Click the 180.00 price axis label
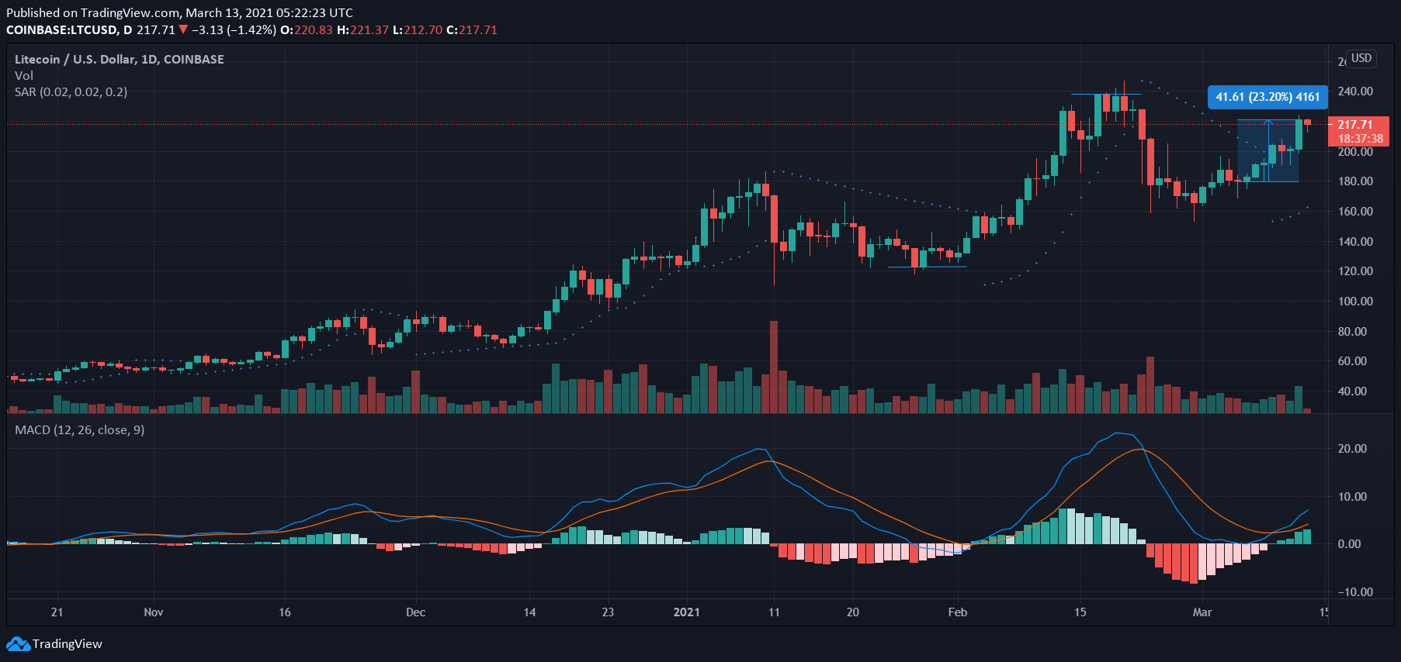Screen dimensions: 1401x662 (x=1355, y=181)
